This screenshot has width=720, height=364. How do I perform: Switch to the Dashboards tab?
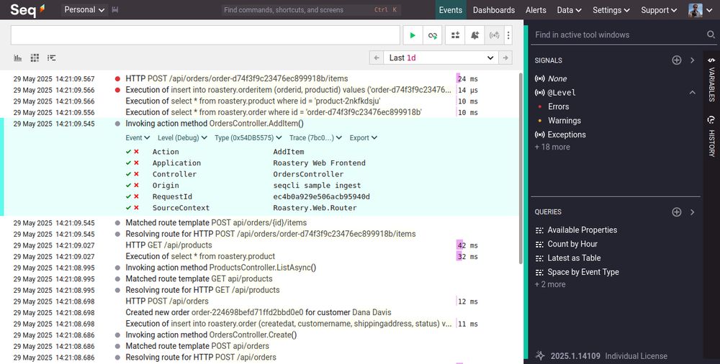click(x=494, y=9)
